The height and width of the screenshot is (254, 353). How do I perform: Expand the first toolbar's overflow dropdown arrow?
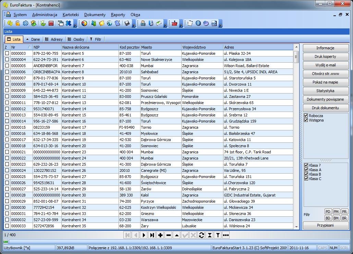tap(75, 25)
